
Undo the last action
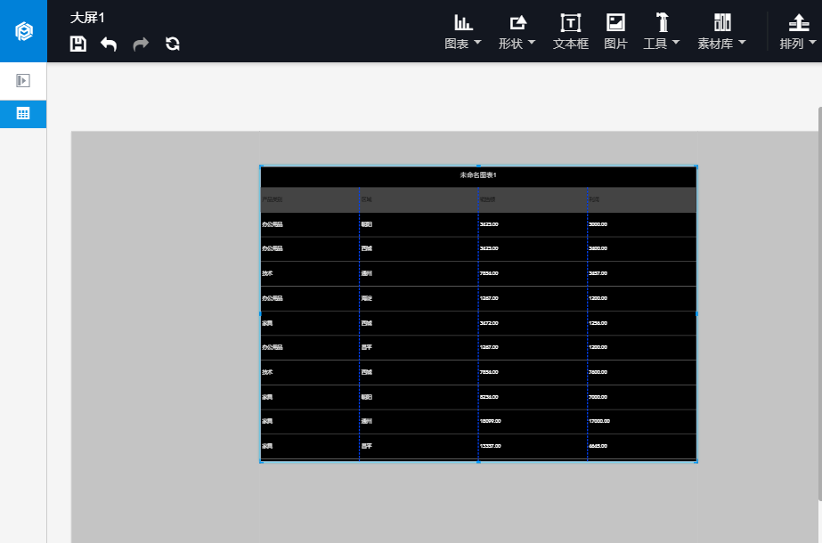click(x=109, y=44)
